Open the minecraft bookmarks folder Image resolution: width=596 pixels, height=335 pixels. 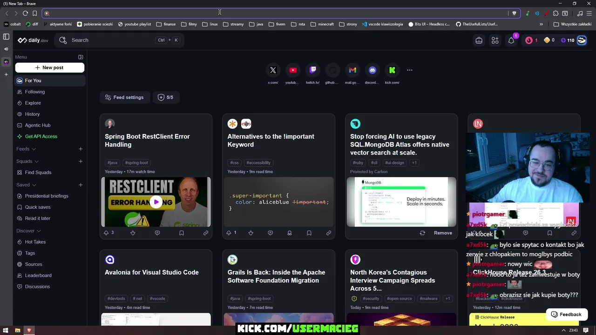pos(322,24)
